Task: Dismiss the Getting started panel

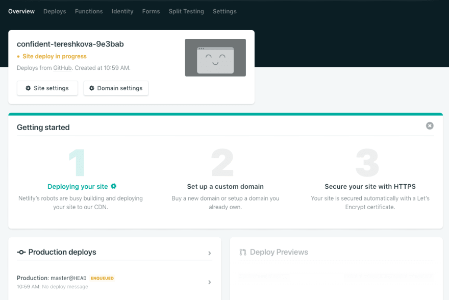Action: tap(430, 126)
